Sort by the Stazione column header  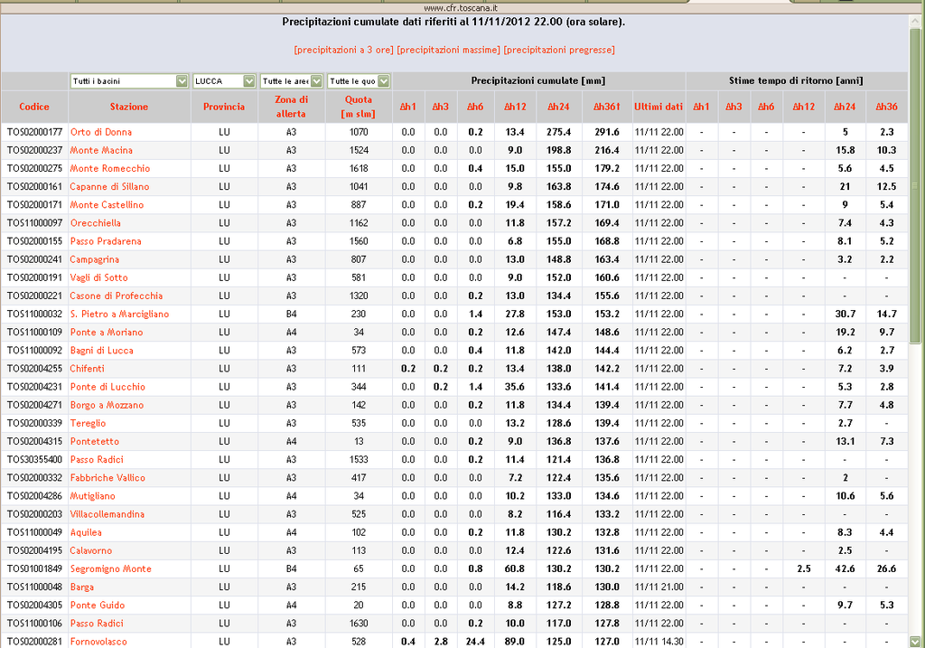(129, 107)
